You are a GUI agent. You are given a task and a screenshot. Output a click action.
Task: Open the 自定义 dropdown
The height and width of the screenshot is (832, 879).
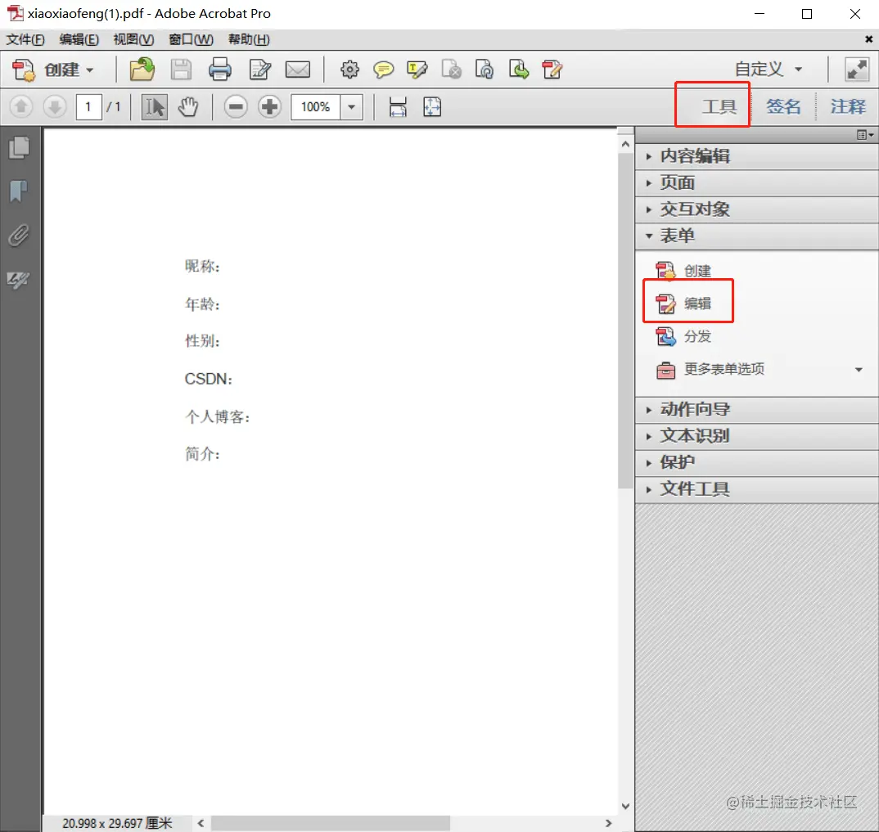pos(769,70)
